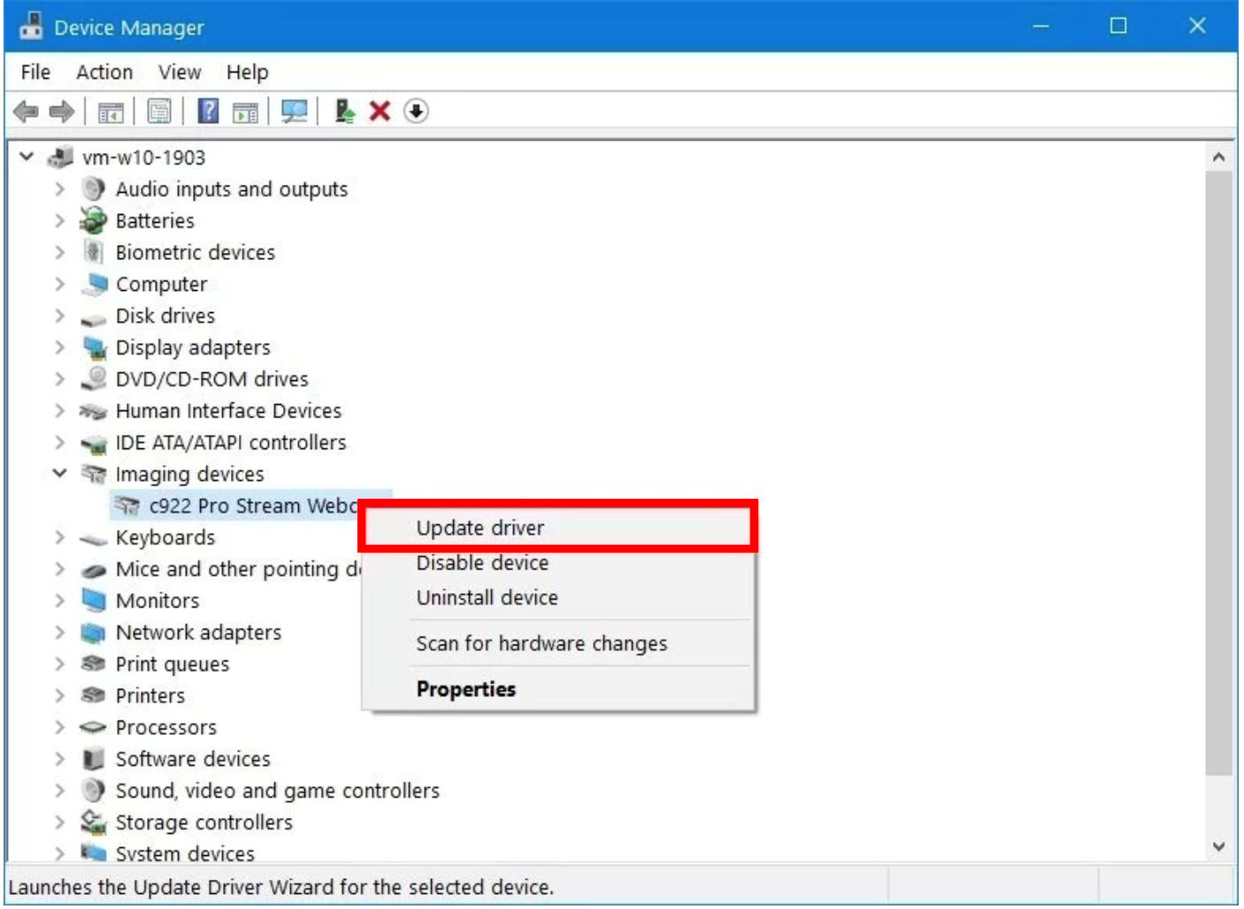The height and width of the screenshot is (909, 1244).
Task: Open the Help question mark toolbar icon
Action: point(208,111)
